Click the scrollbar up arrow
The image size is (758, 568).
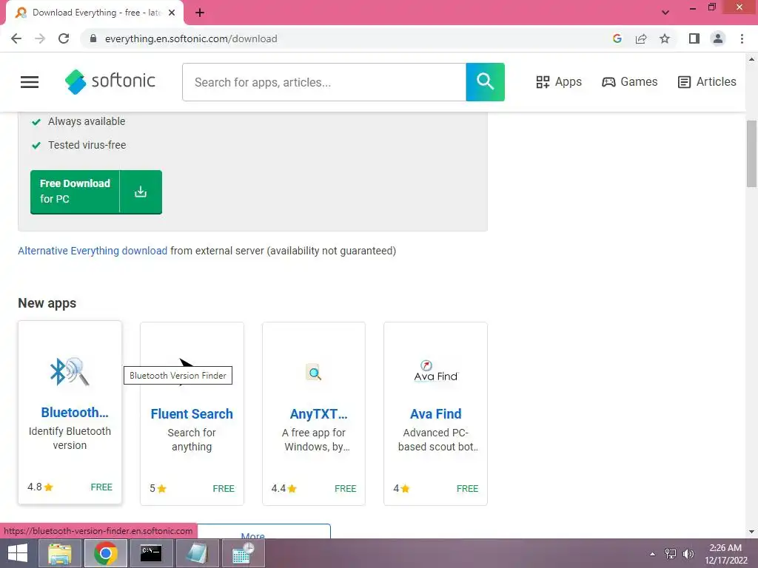[x=751, y=59]
